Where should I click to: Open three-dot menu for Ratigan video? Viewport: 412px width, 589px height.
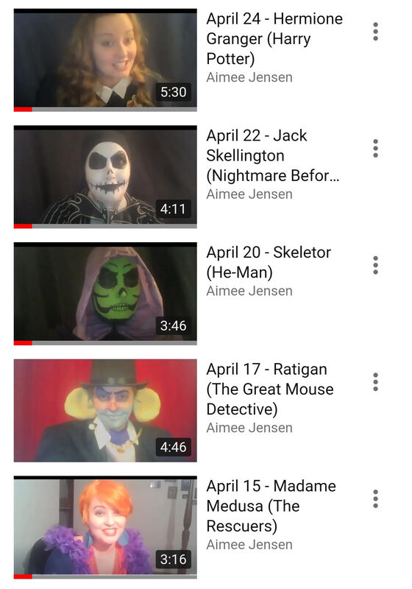click(x=375, y=382)
